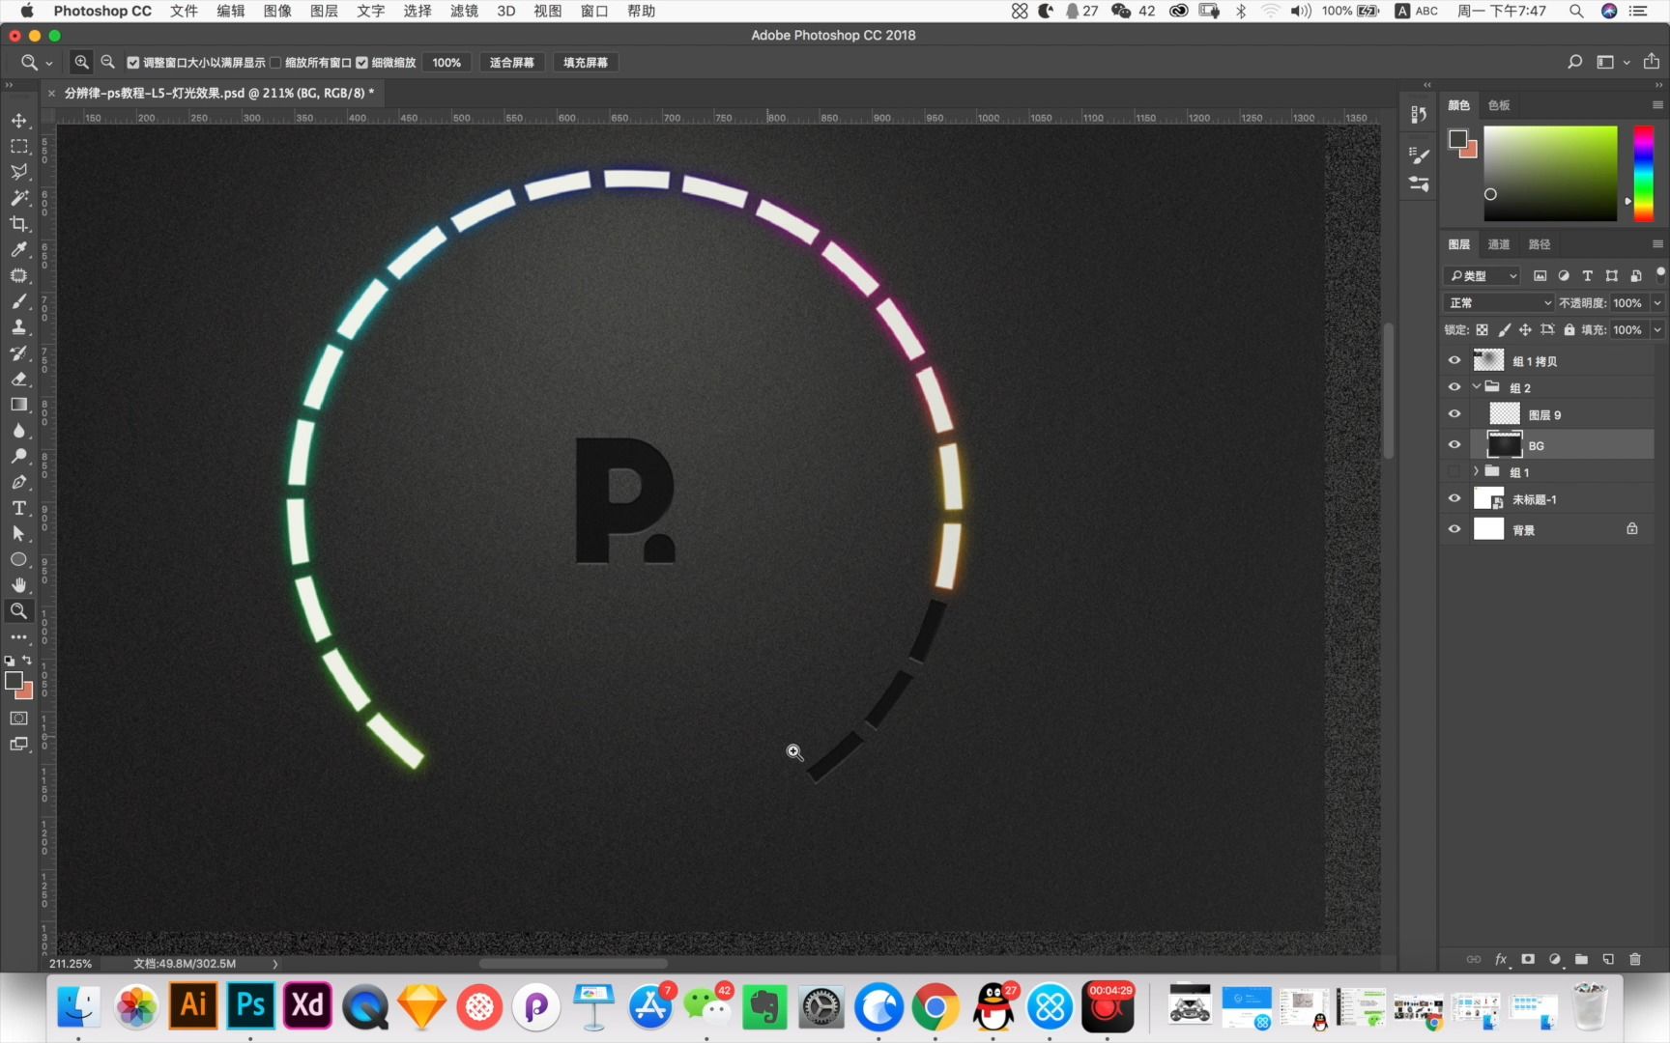
Task: Hide the 图层 9 layer
Action: pyautogui.click(x=1454, y=414)
